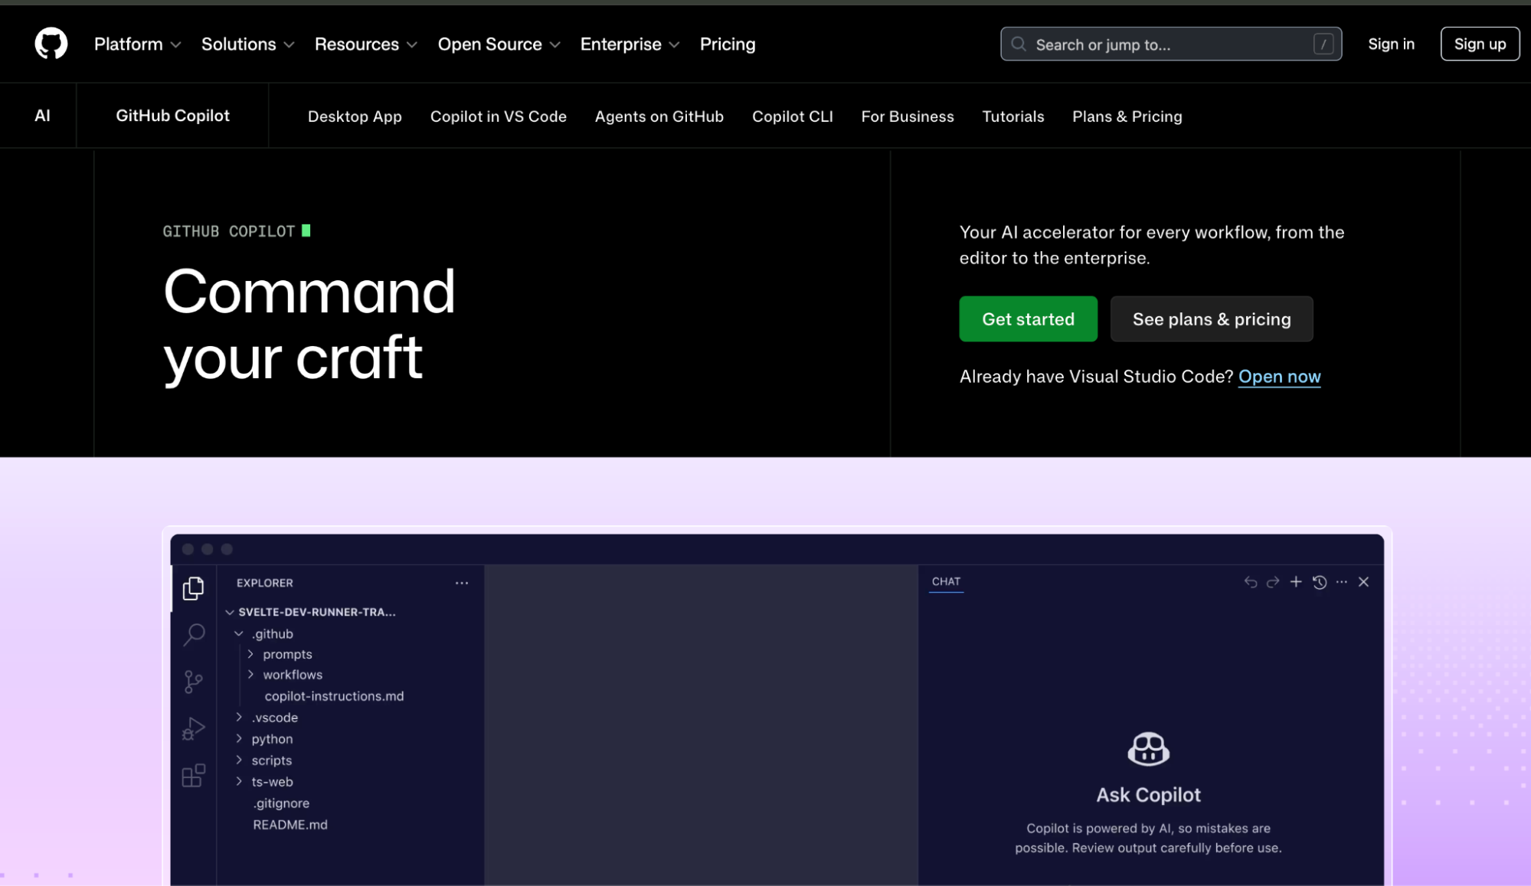This screenshot has height=886, width=1531.
Task: Expand the Solutions menu
Action: (248, 44)
